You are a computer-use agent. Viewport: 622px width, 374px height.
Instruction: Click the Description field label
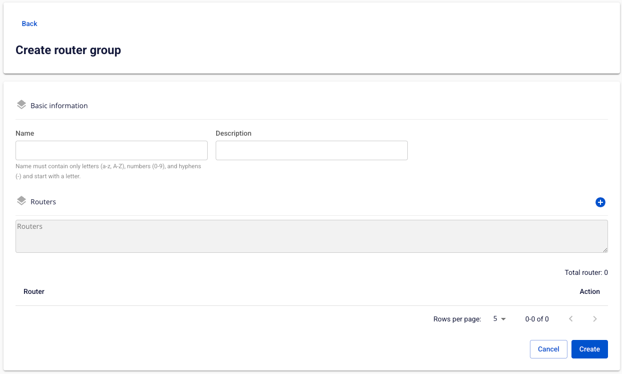[x=233, y=134]
